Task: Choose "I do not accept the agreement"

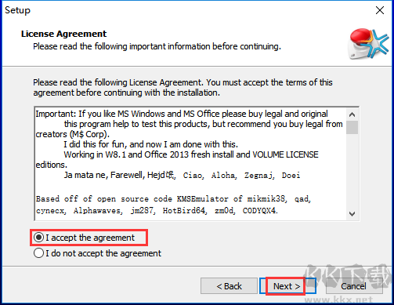Action: click(x=38, y=253)
